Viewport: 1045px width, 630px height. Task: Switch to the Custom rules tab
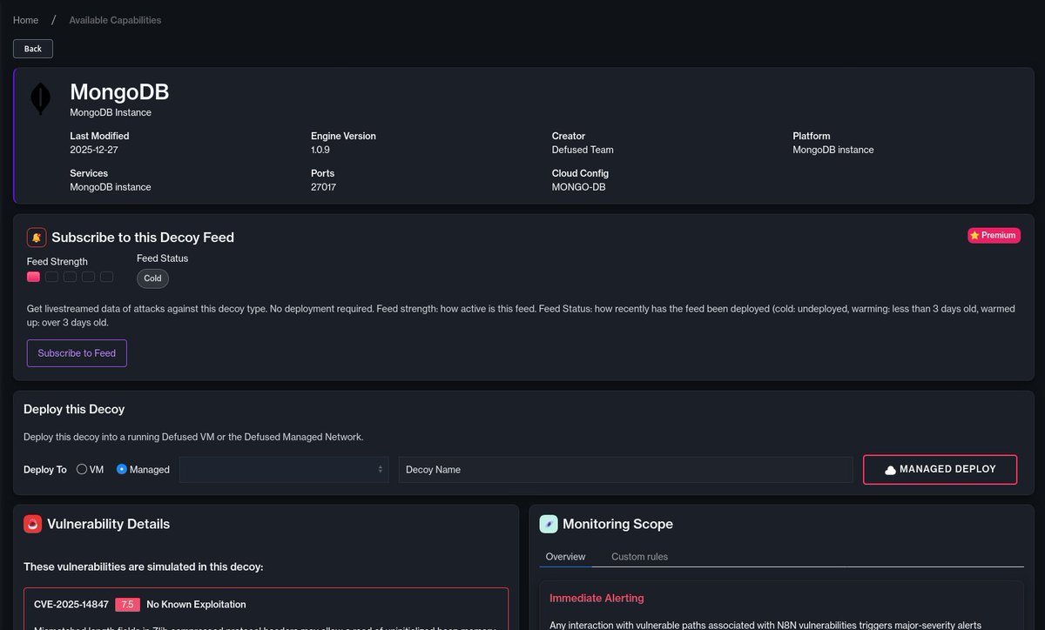(x=639, y=557)
